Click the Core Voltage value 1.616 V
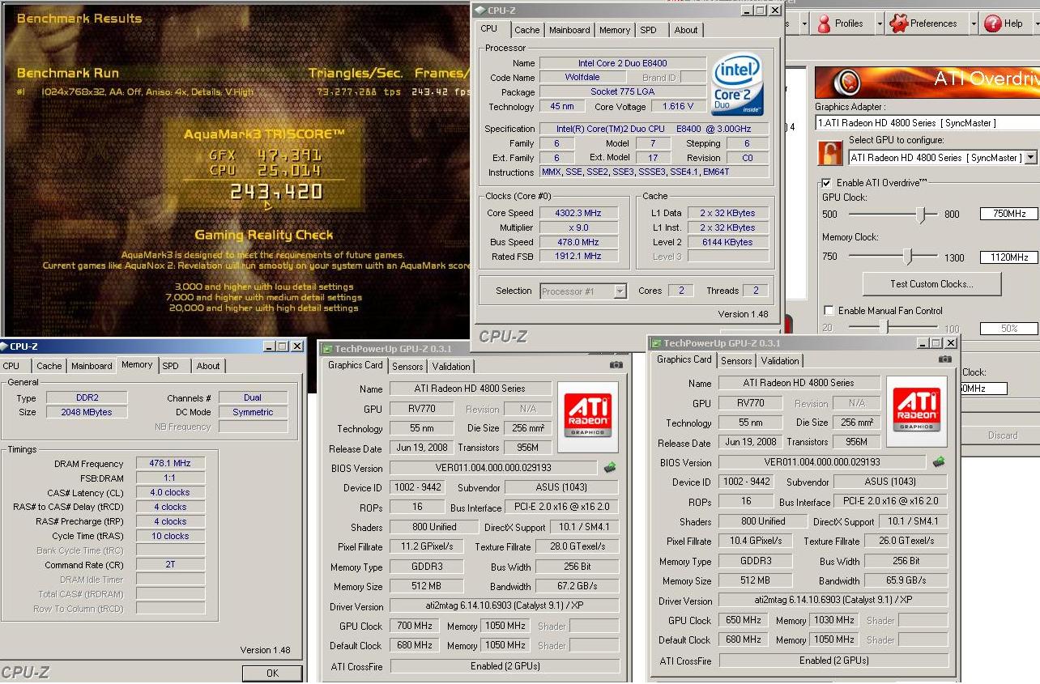 point(677,107)
